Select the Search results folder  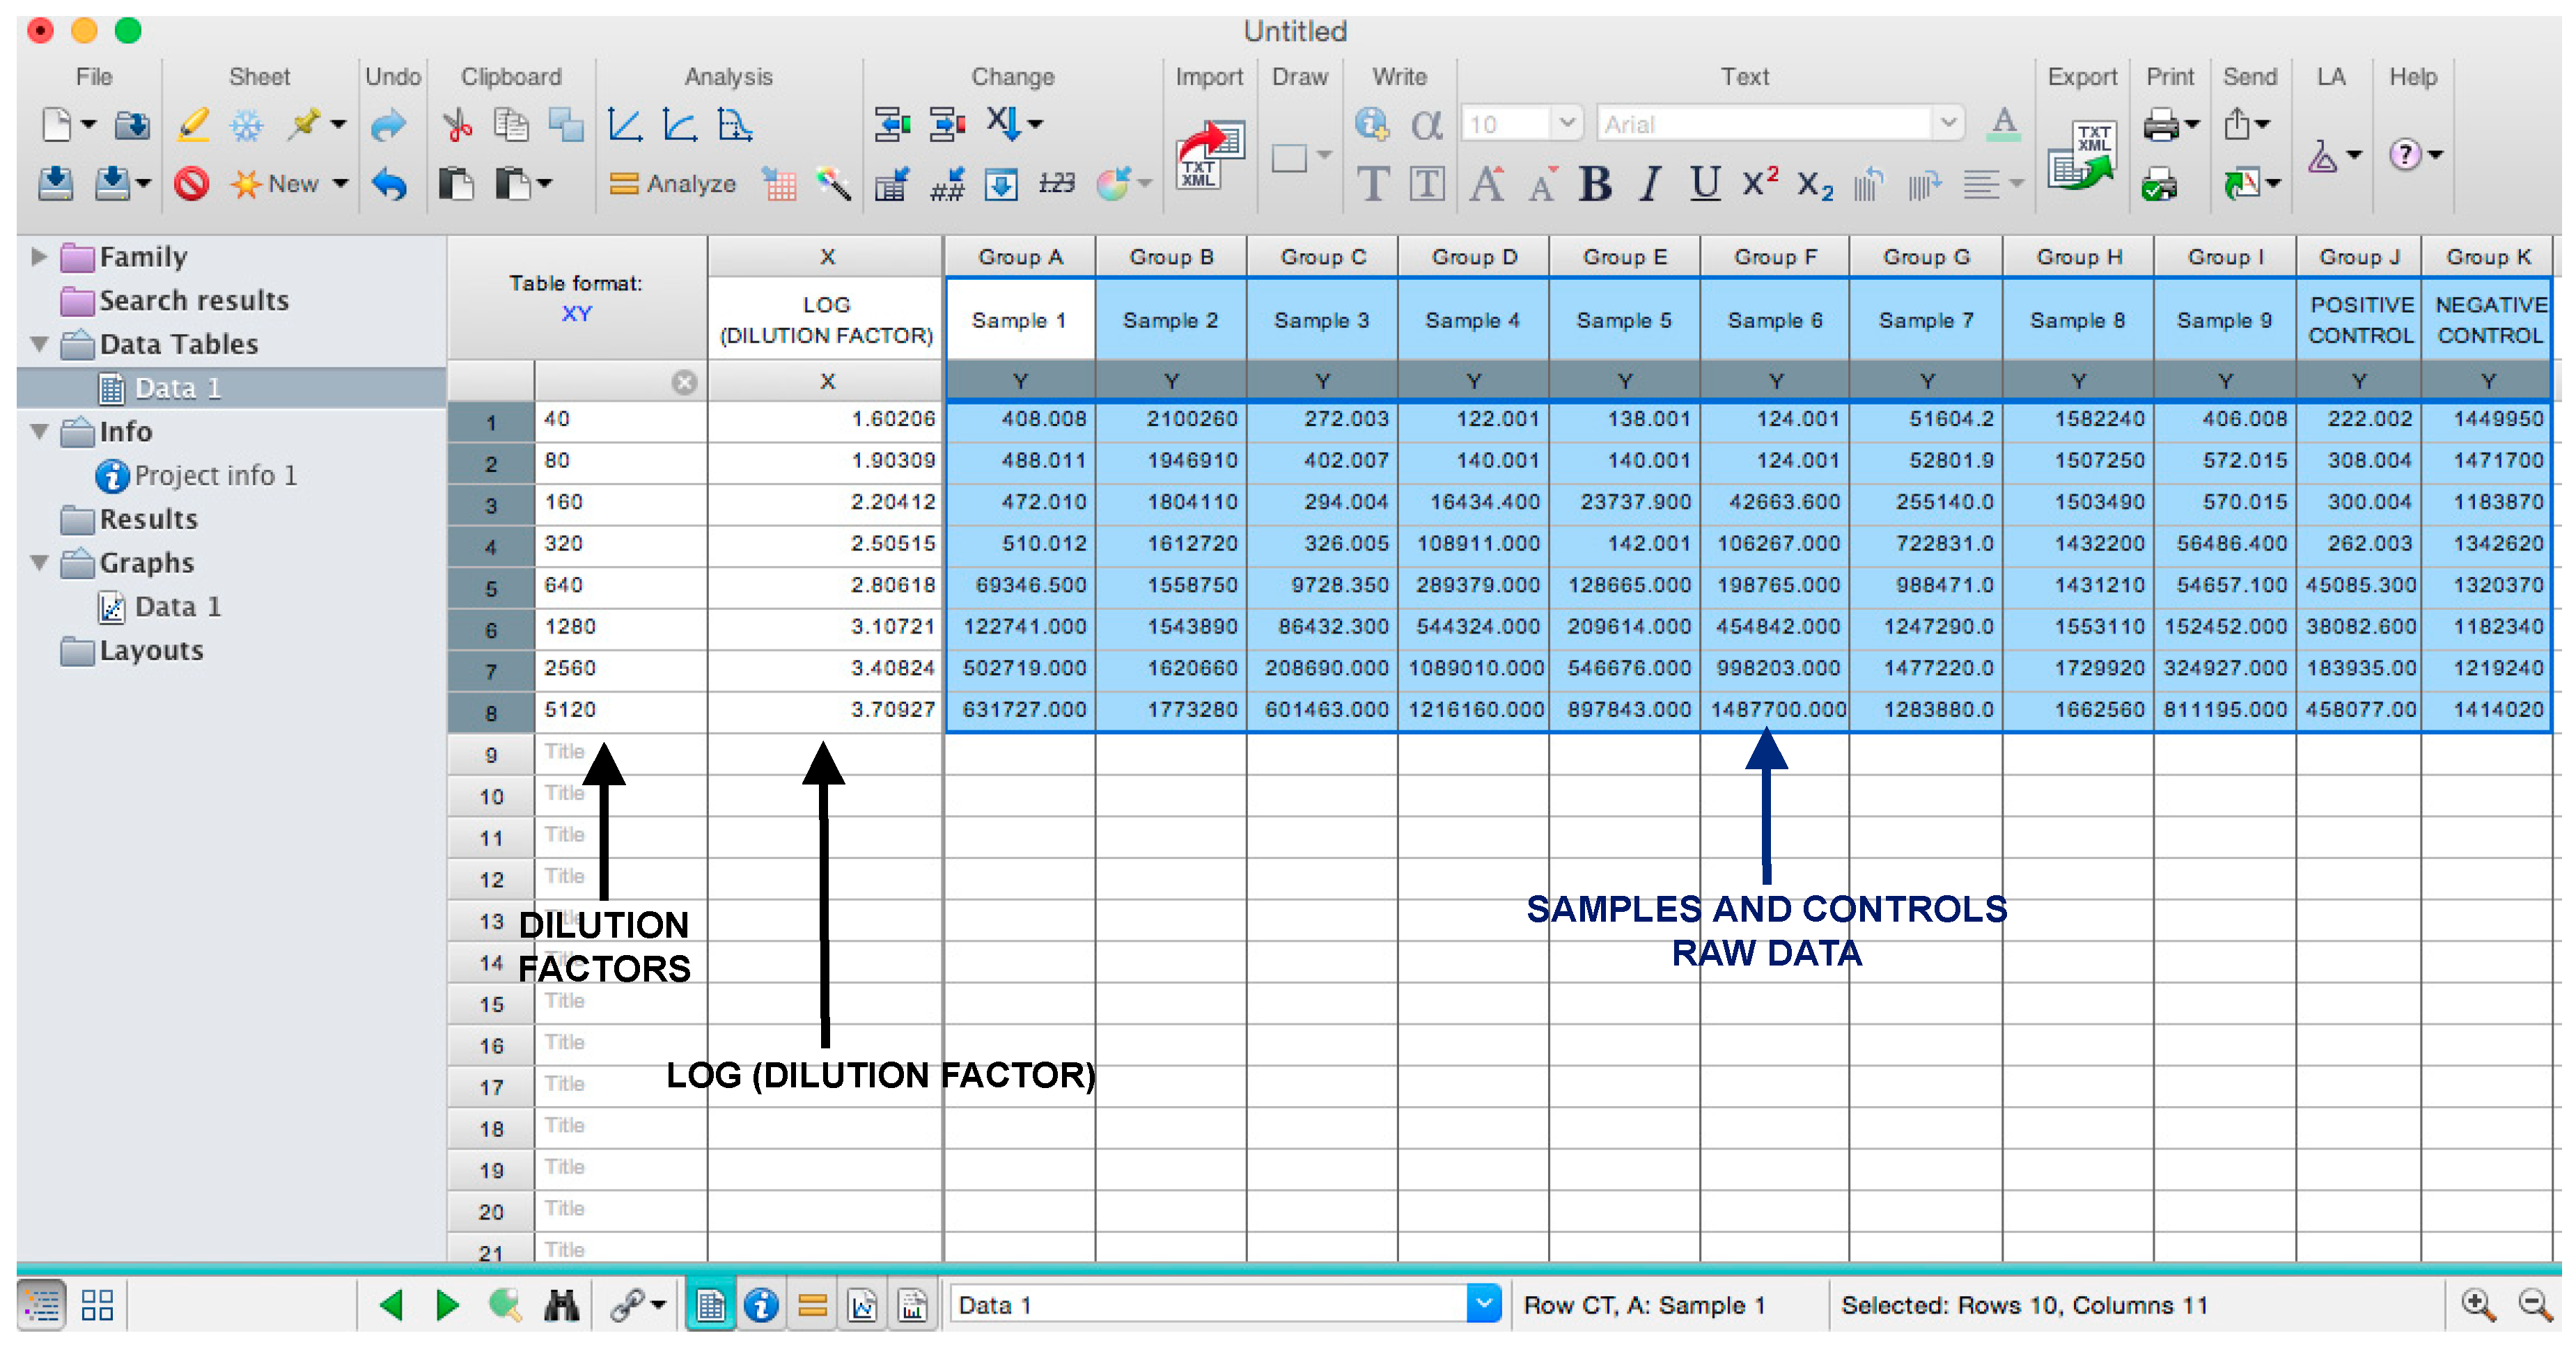click(x=193, y=301)
